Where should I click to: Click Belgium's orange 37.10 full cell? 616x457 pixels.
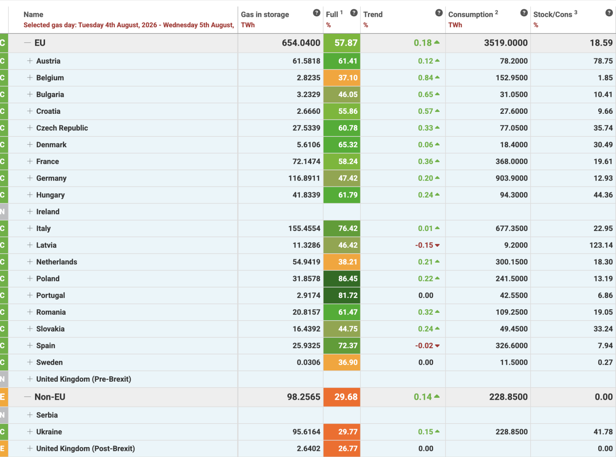(x=342, y=78)
